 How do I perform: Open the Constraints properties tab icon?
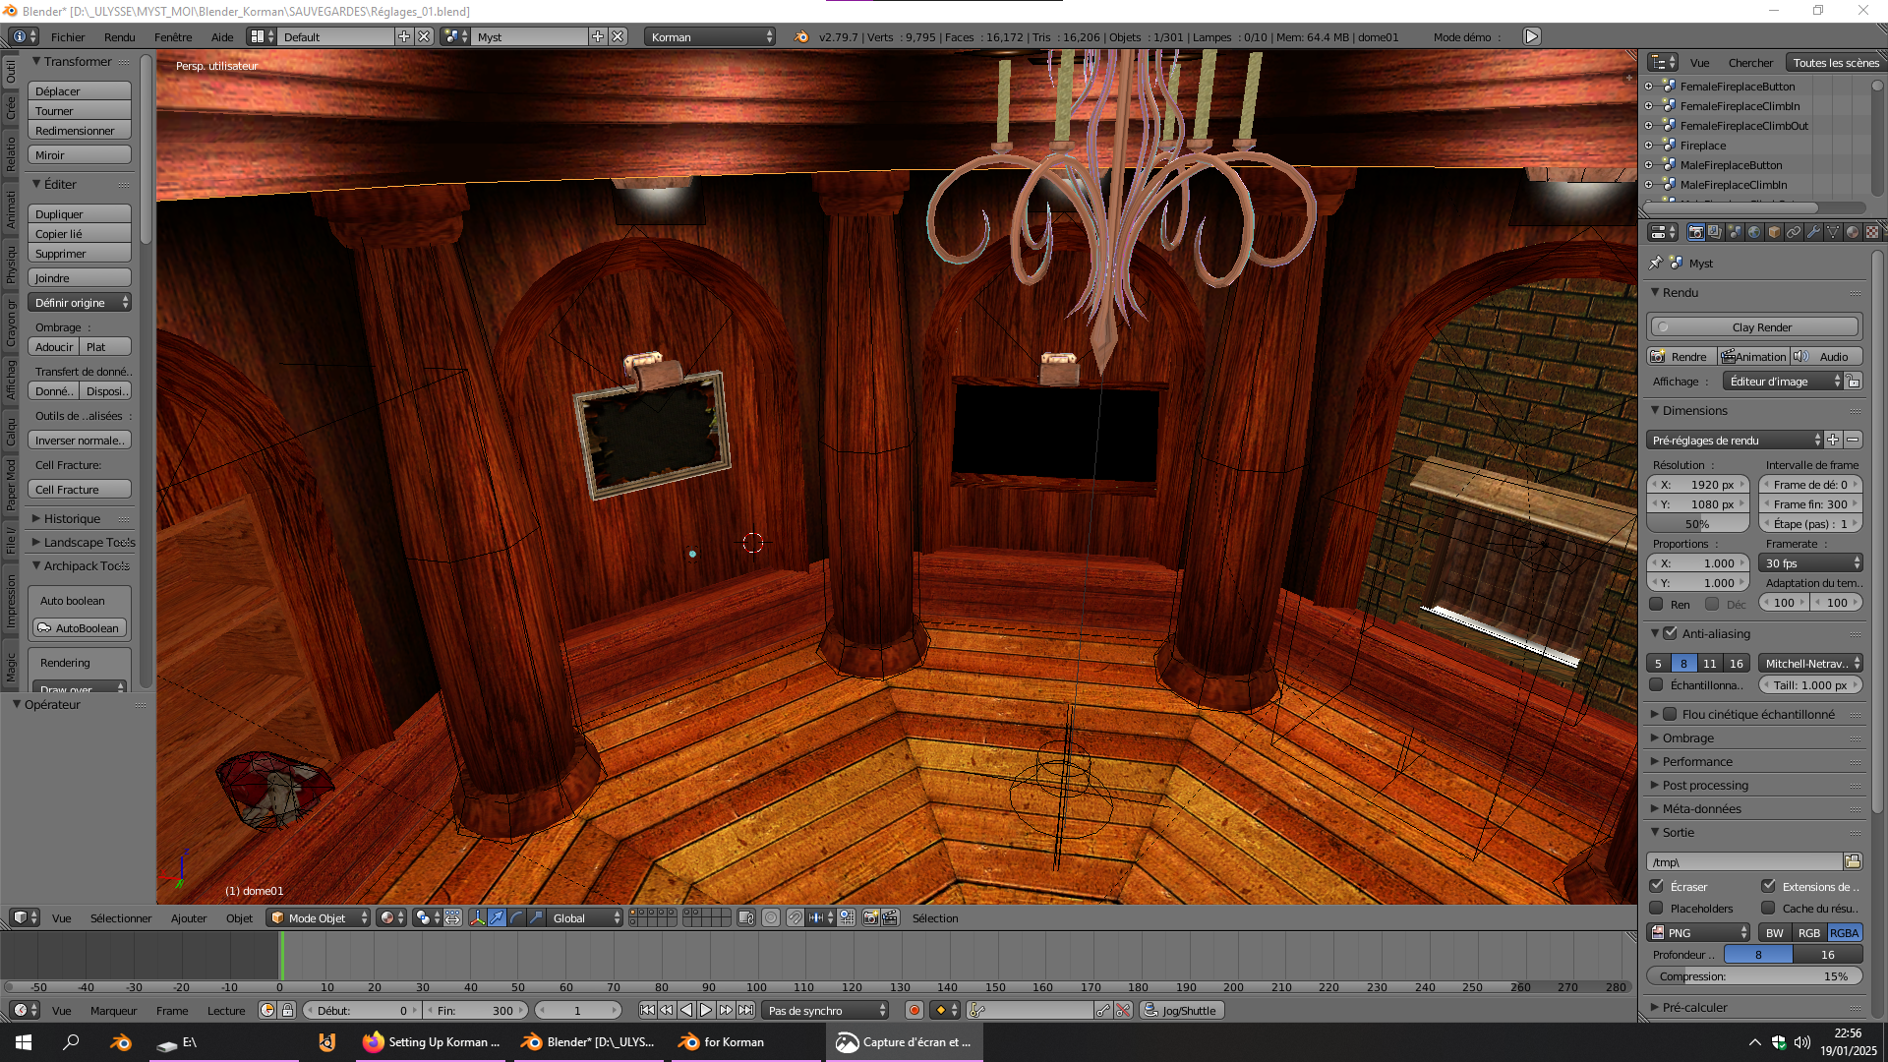pyautogui.click(x=1794, y=232)
